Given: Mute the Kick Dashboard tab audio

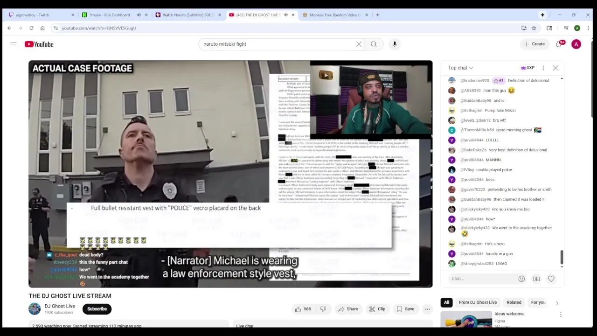Looking at the screenshot, I should pos(139,15).
